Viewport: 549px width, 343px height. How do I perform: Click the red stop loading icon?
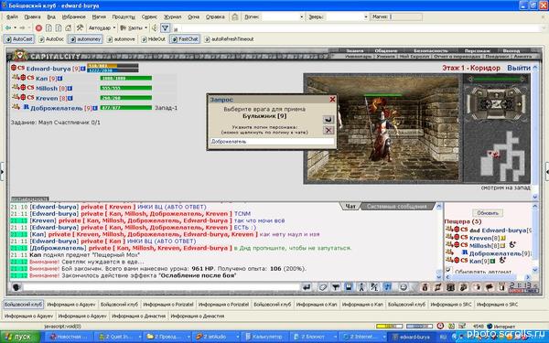[x=38, y=28]
